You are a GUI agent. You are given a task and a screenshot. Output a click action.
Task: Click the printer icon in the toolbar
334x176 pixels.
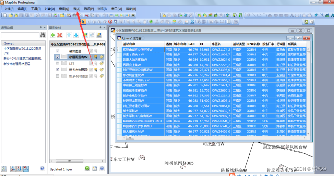click(74, 15)
